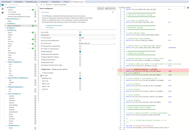Add an ADC instance
Screen dimensions: 189x130
35,80
